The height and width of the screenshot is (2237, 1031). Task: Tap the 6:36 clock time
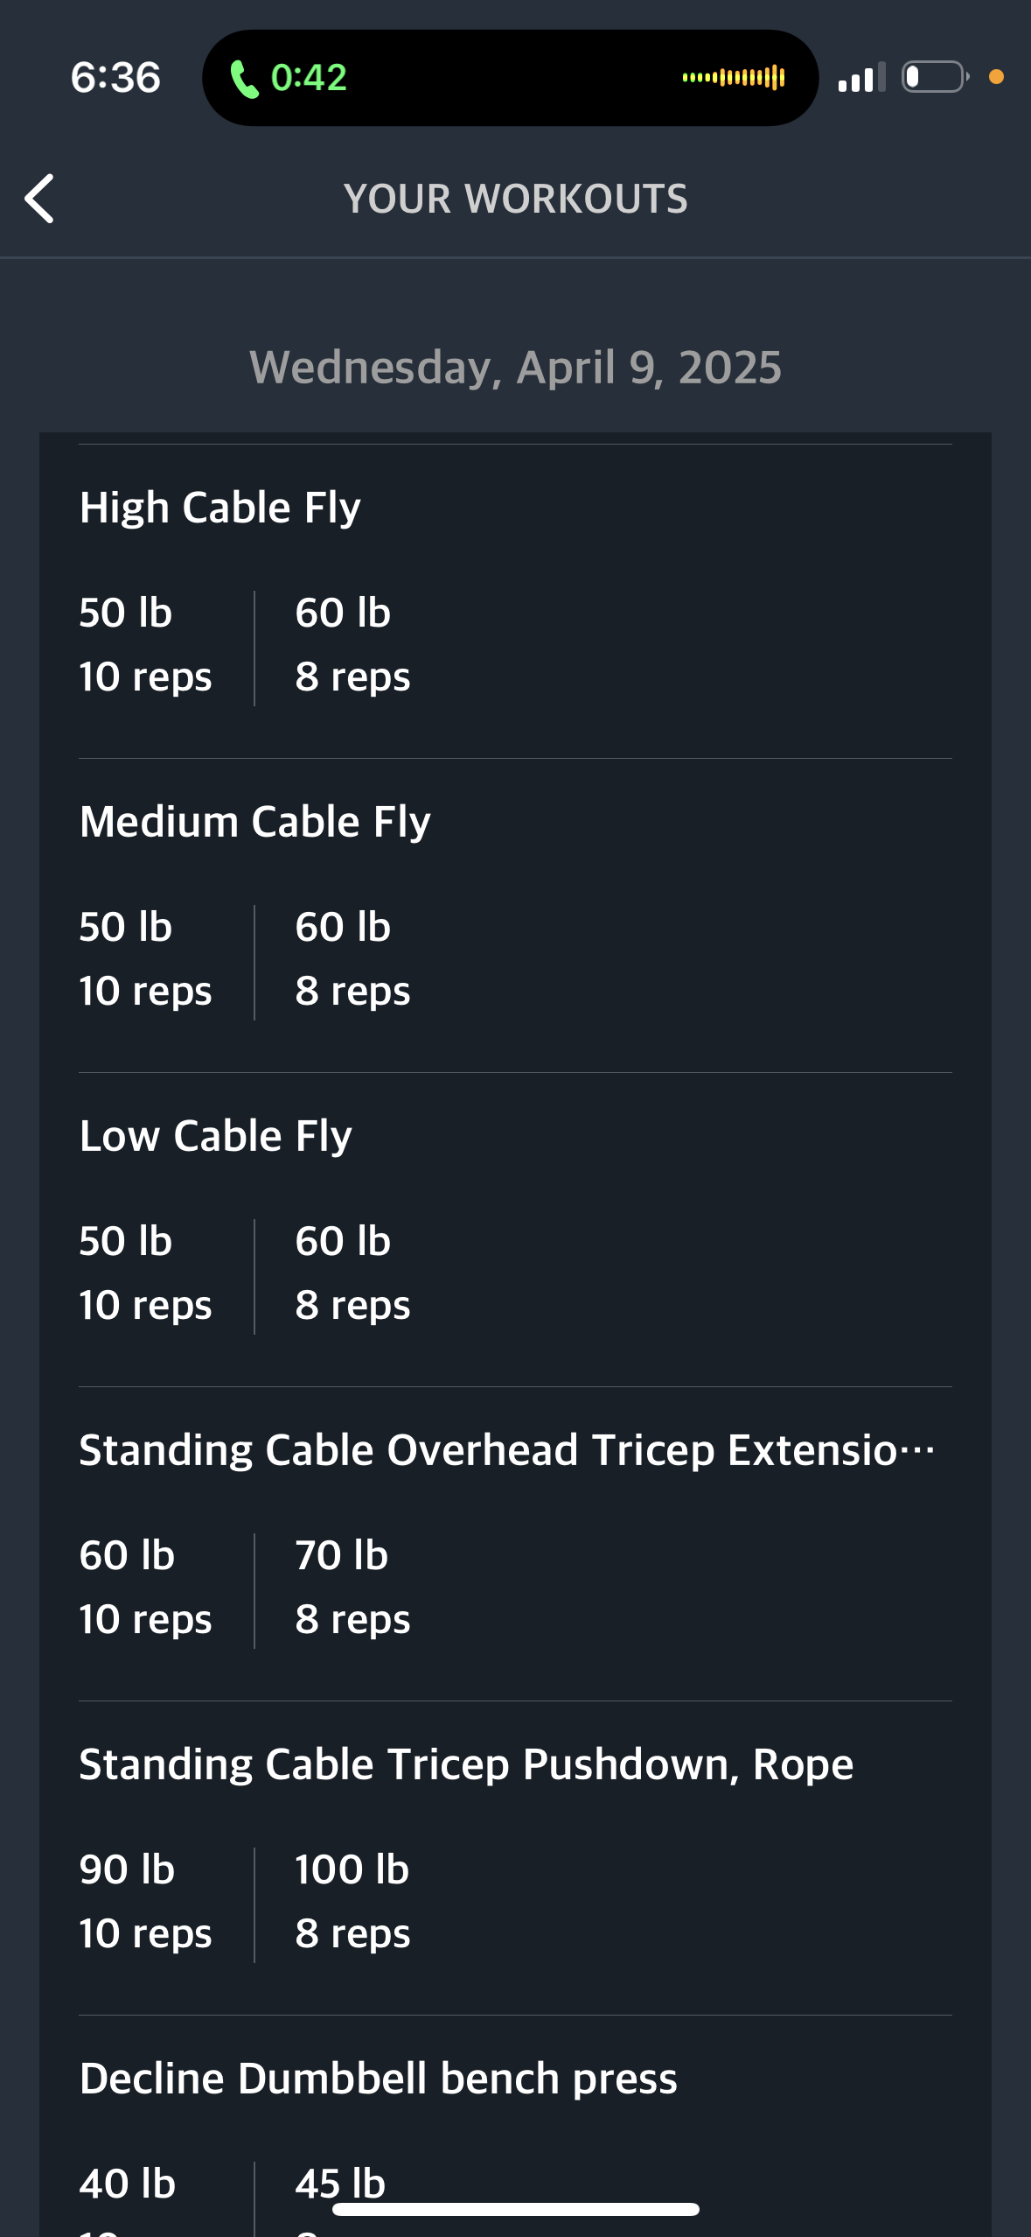tap(115, 78)
